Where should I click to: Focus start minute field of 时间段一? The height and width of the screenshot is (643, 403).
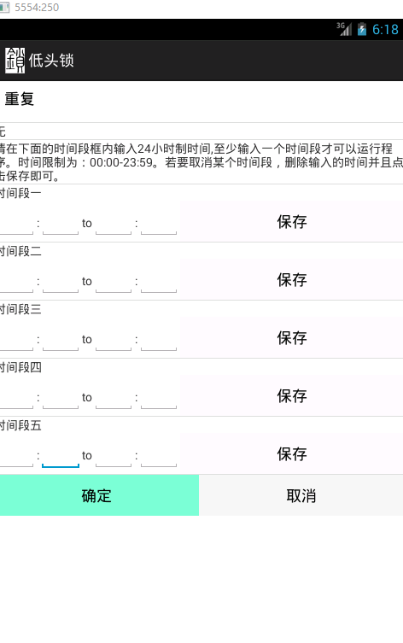tap(61, 223)
